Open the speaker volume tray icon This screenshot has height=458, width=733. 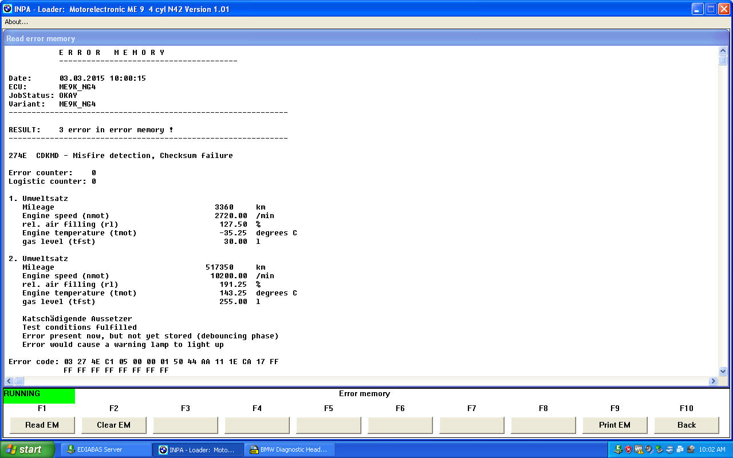pos(649,449)
